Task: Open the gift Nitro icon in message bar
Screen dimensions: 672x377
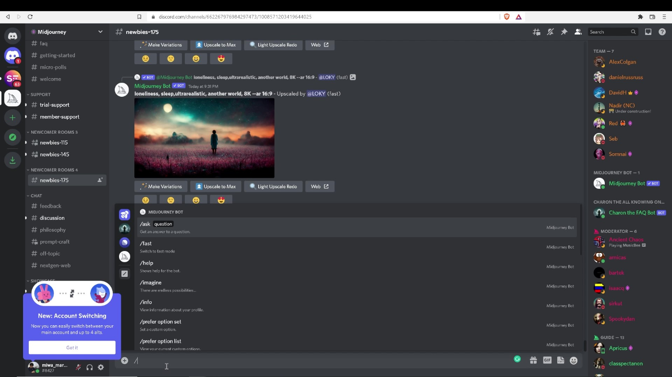Action: [x=533, y=360]
